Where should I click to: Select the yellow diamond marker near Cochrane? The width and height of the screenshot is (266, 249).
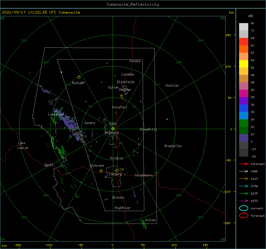click(x=101, y=171)
